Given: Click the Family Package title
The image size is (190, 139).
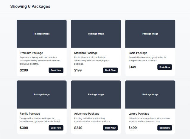Looking at the screenshot, I should [30, 114].
